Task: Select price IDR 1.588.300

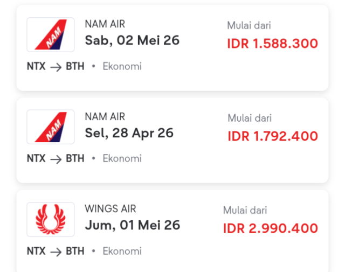Action: tap(272, 44)
